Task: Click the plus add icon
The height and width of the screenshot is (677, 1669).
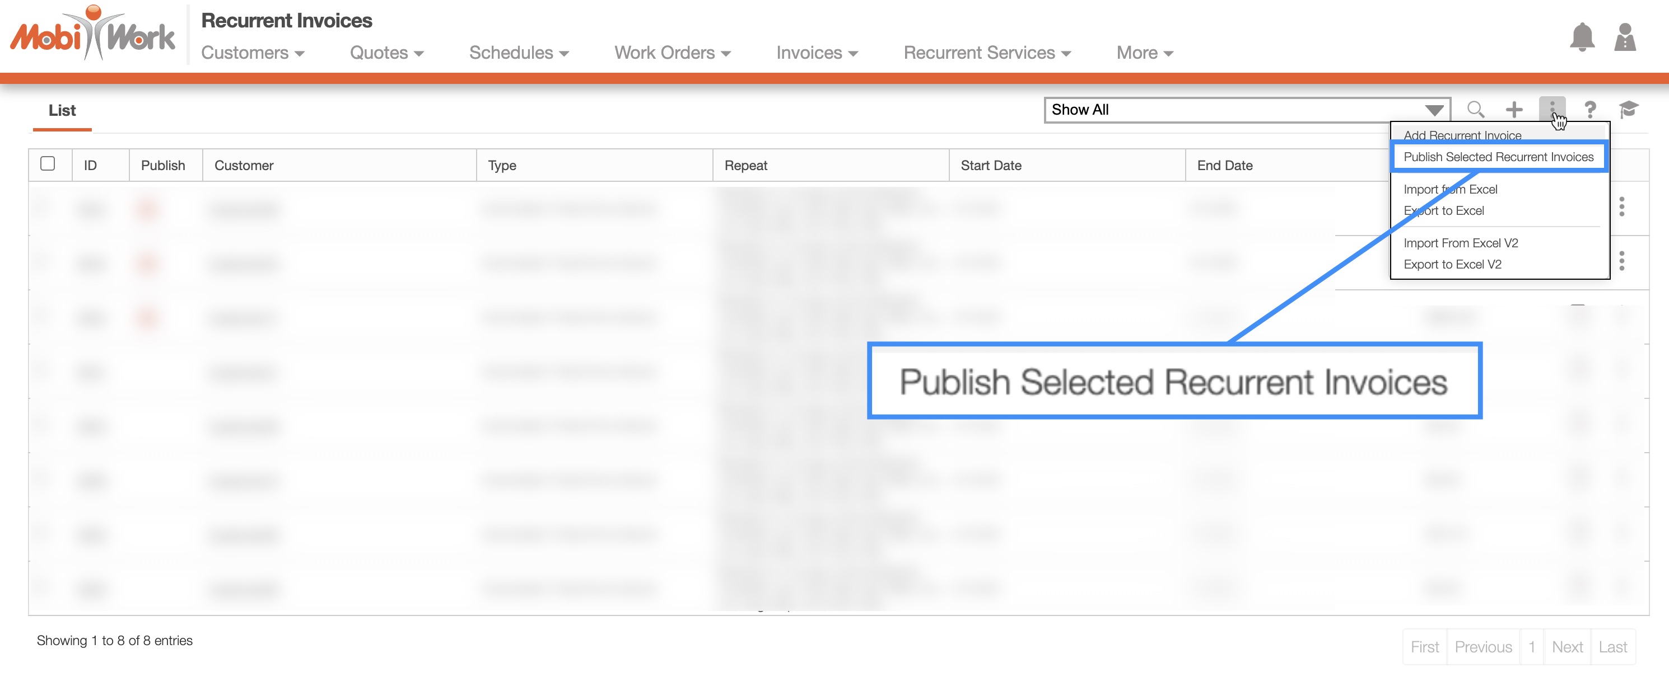Action: (x=1513, y=109)
